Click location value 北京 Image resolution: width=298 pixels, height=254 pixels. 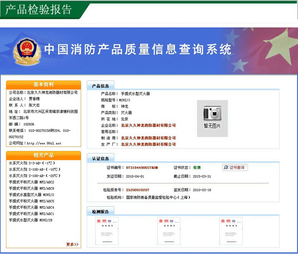click(125, 119)
